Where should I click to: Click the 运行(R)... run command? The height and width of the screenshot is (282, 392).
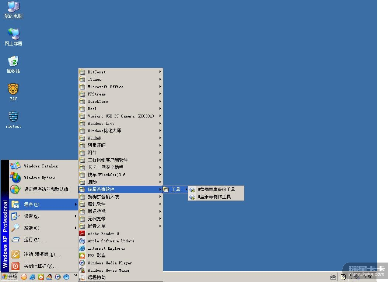[43, 240]
